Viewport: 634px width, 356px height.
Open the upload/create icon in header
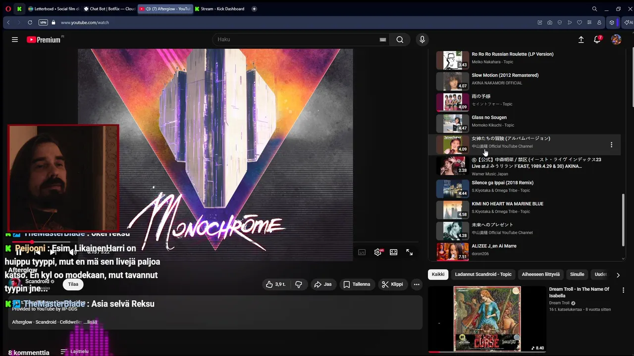point(581,40)
